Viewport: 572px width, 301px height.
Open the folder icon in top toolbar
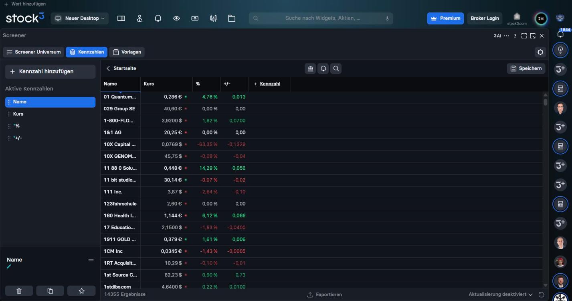point(232,18)
